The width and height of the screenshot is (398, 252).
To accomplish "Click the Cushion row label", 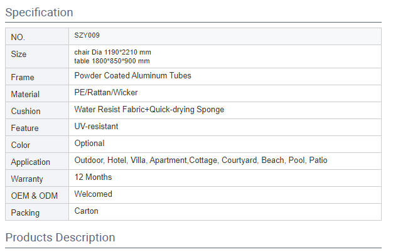I will pos(26,112).
